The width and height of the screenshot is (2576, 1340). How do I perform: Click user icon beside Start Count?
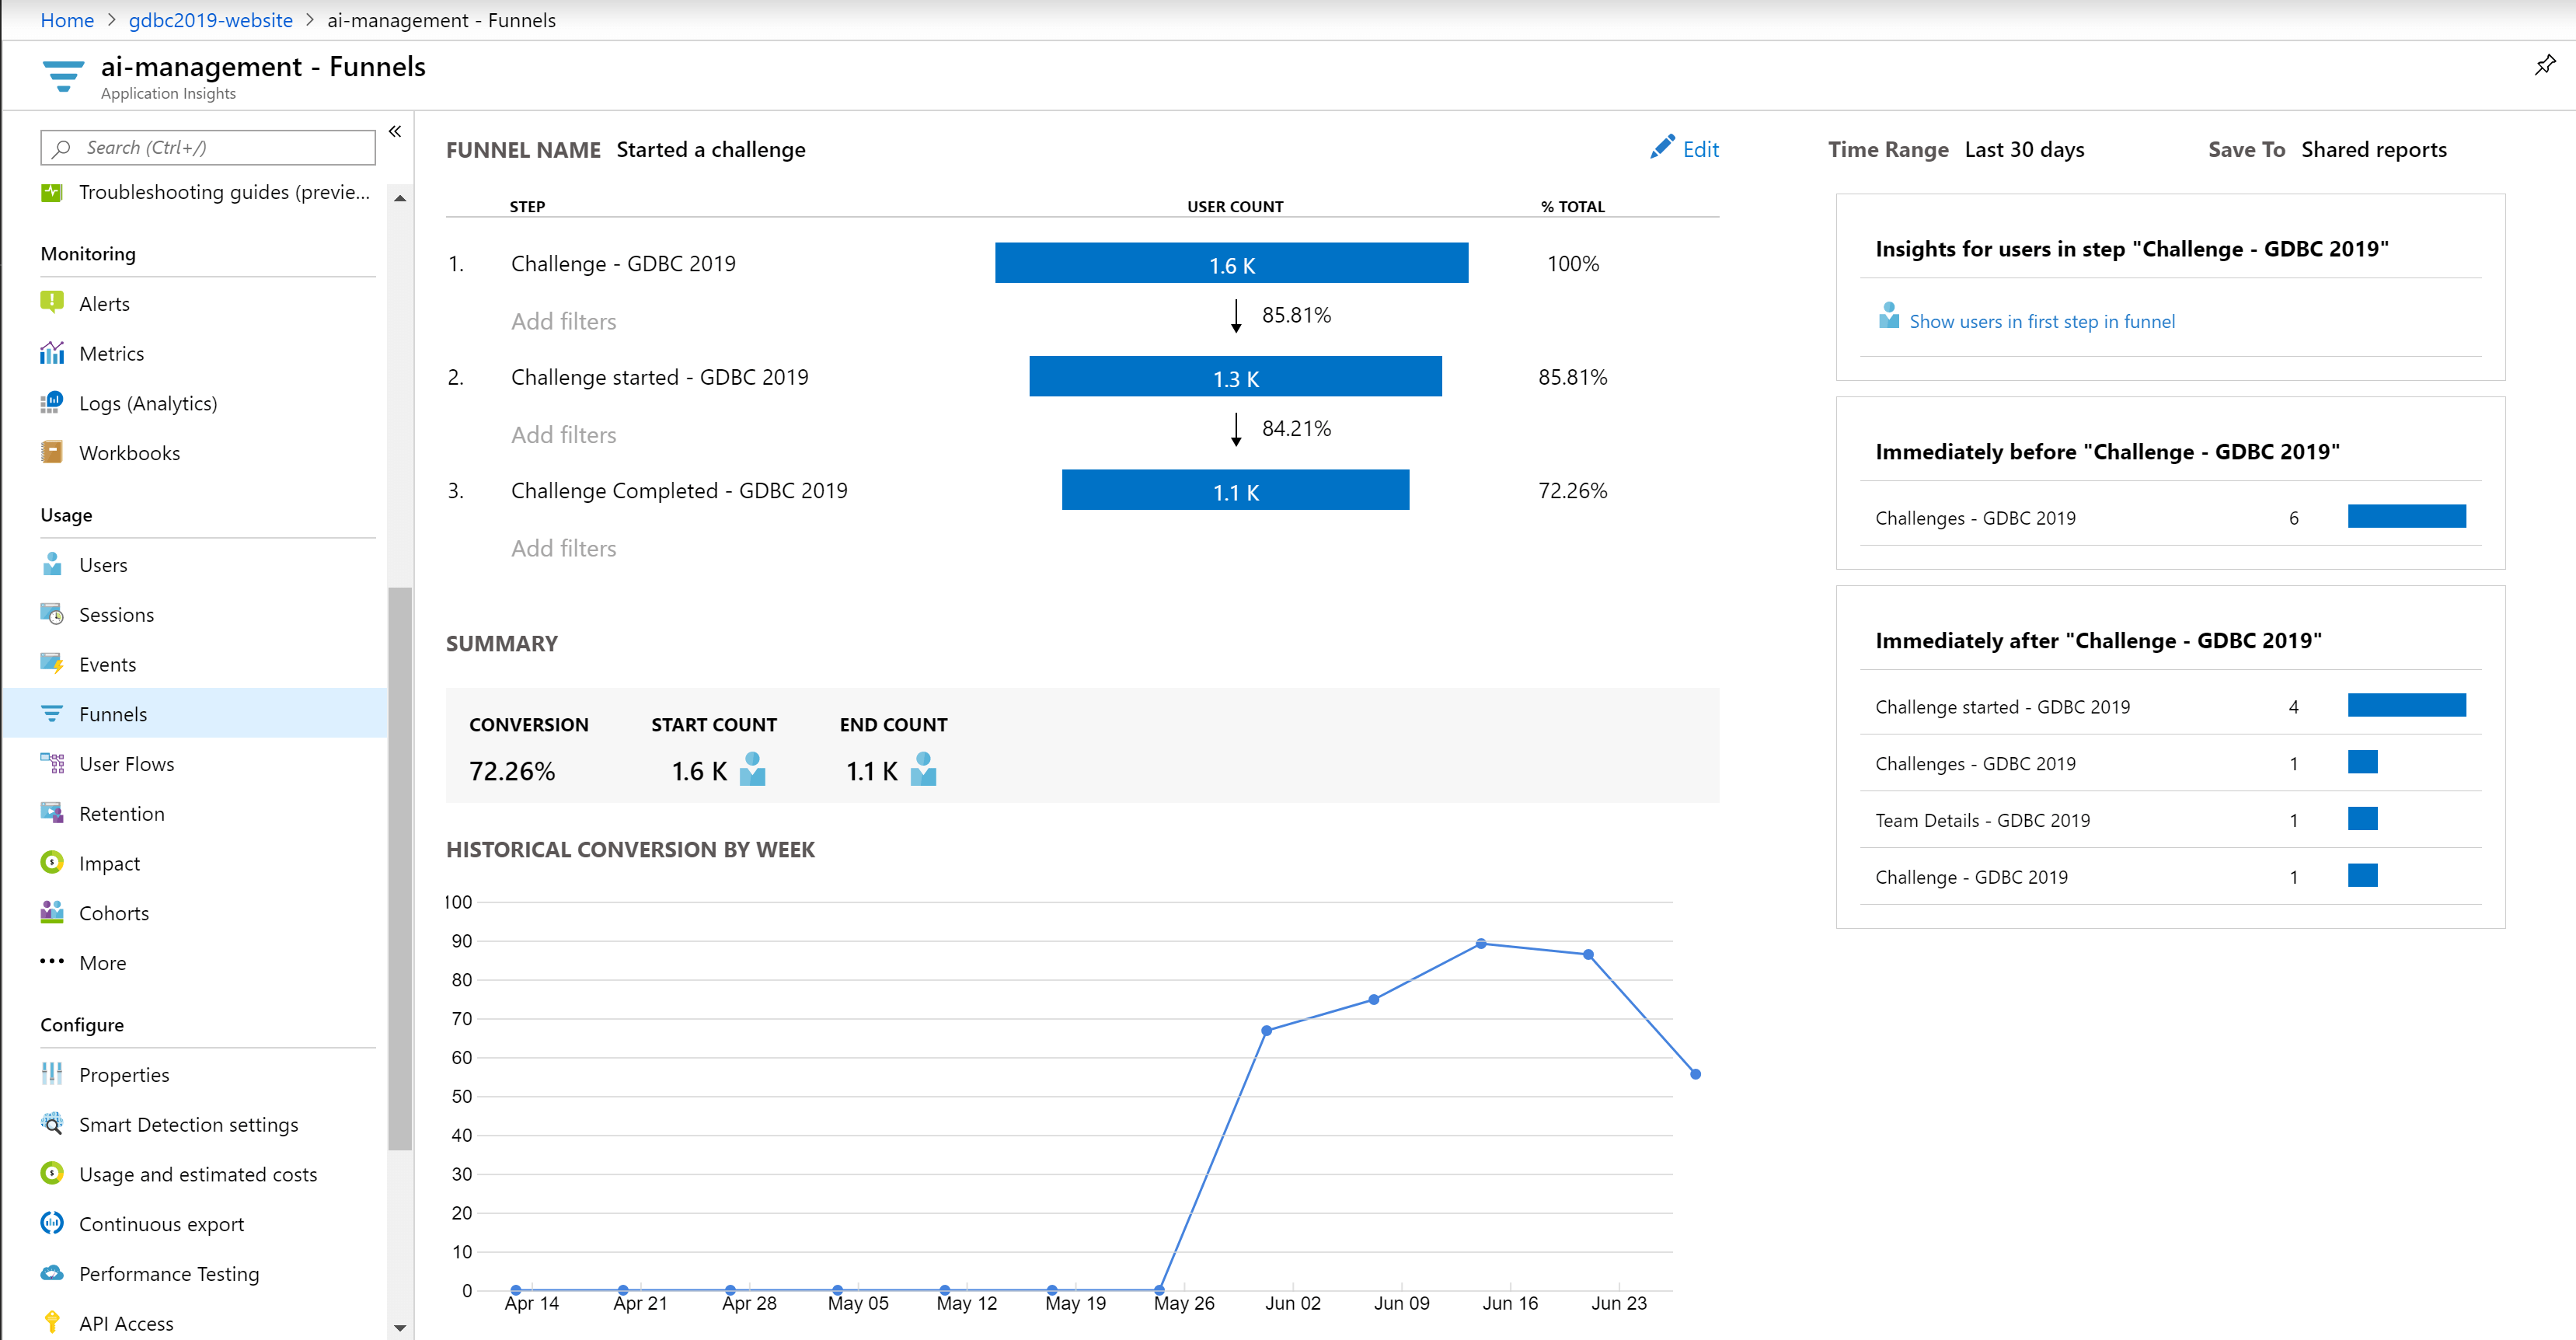point(752,770)
